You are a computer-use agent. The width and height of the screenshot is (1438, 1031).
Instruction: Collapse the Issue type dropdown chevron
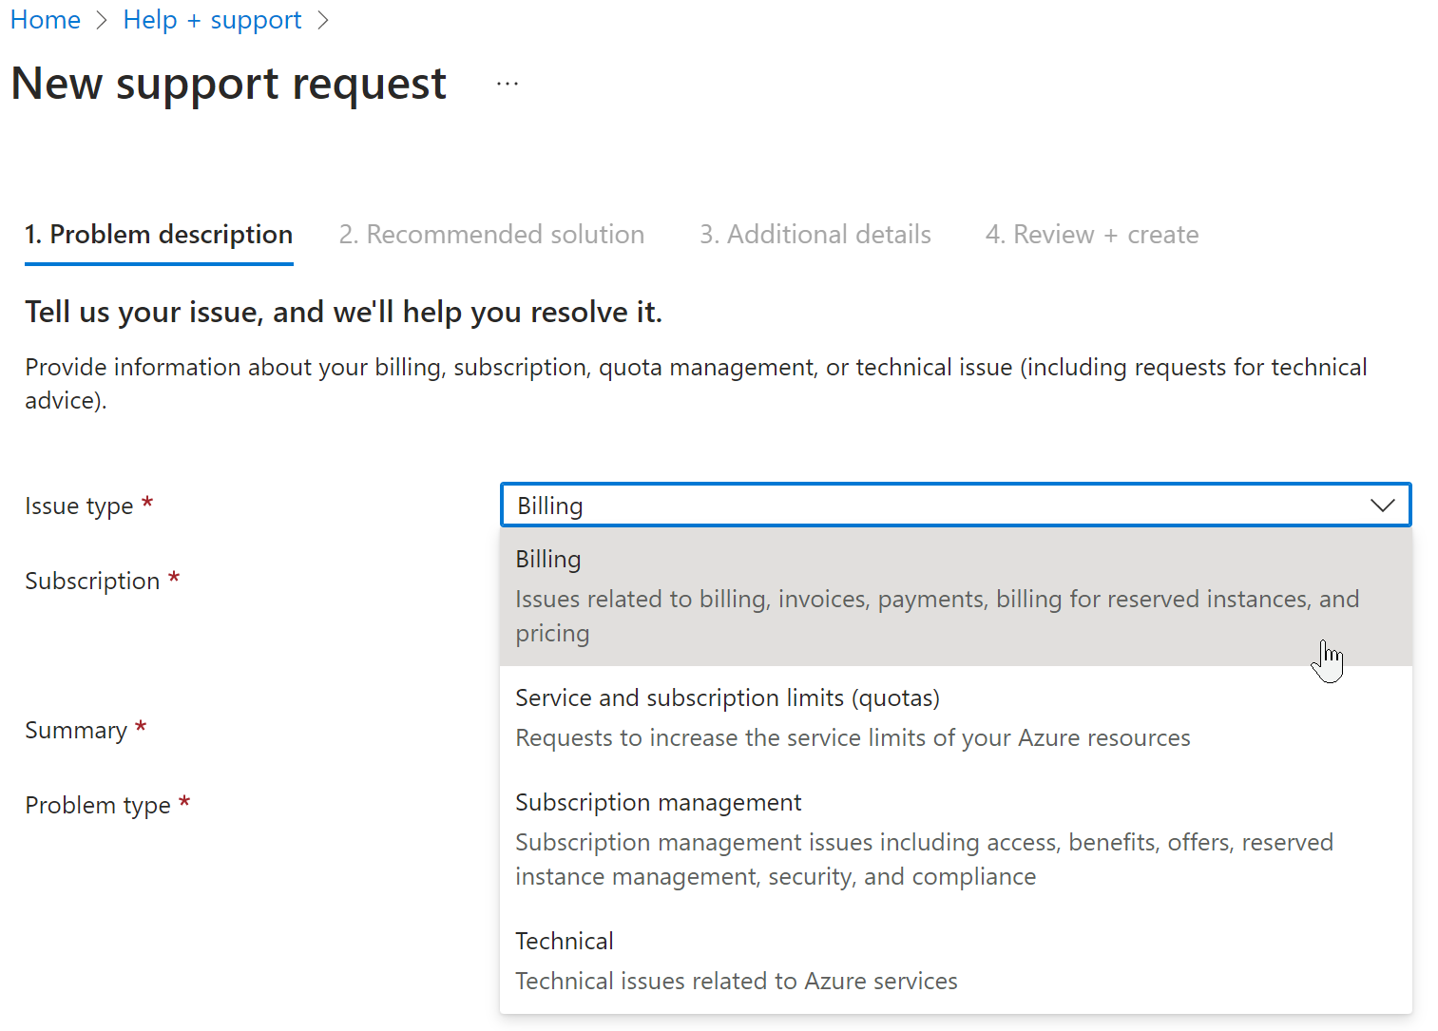tap(1382, 506)
